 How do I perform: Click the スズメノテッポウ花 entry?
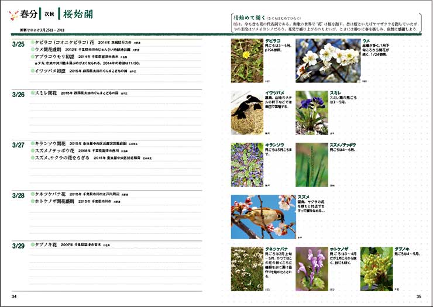tap(54, 151)
